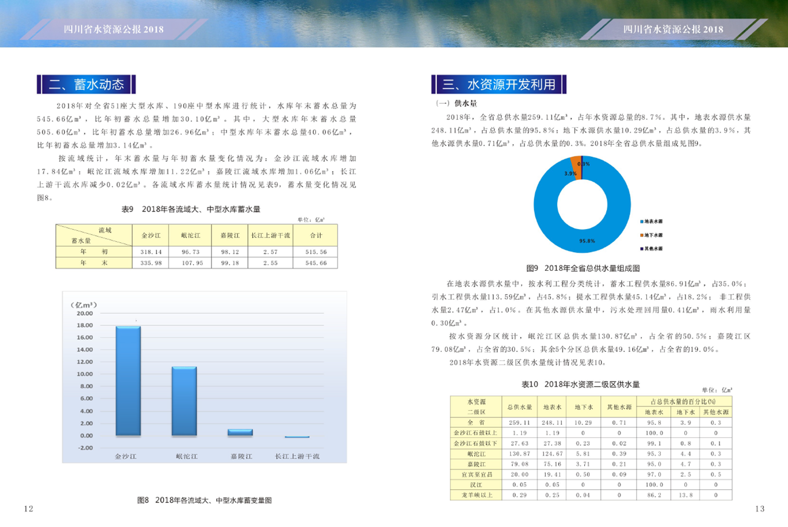Image resolution: width=788 pixels, height=527 pixels.
Task: Click the left page header 四川省水资源公报 2018
Action: coord(114,30)
